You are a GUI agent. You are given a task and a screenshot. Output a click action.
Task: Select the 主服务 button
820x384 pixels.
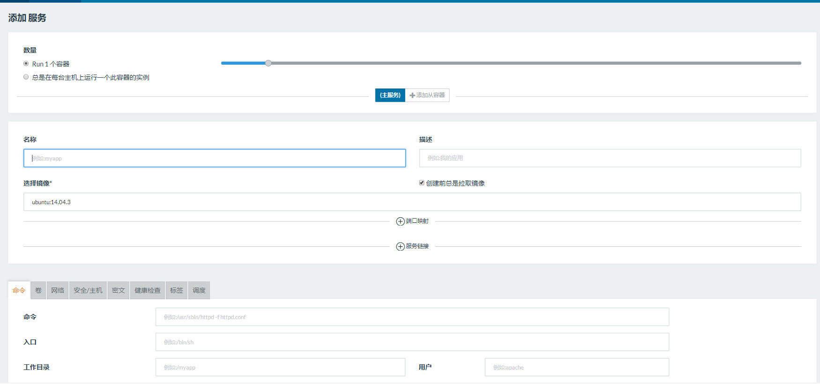point(390,96)
